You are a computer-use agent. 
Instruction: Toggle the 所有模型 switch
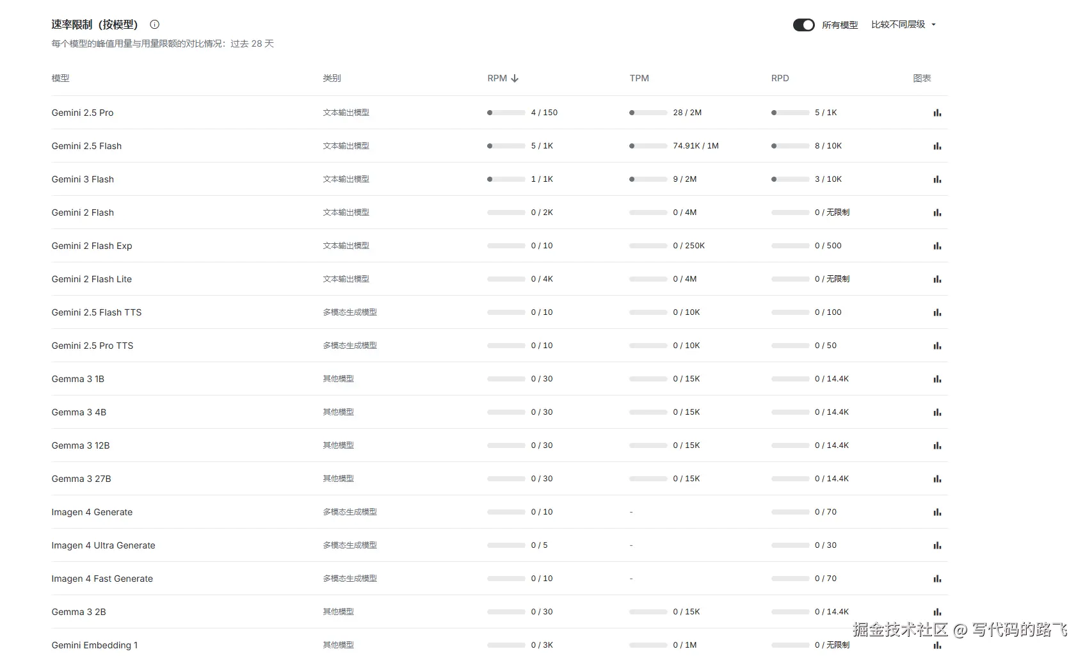tap(803, 25)
